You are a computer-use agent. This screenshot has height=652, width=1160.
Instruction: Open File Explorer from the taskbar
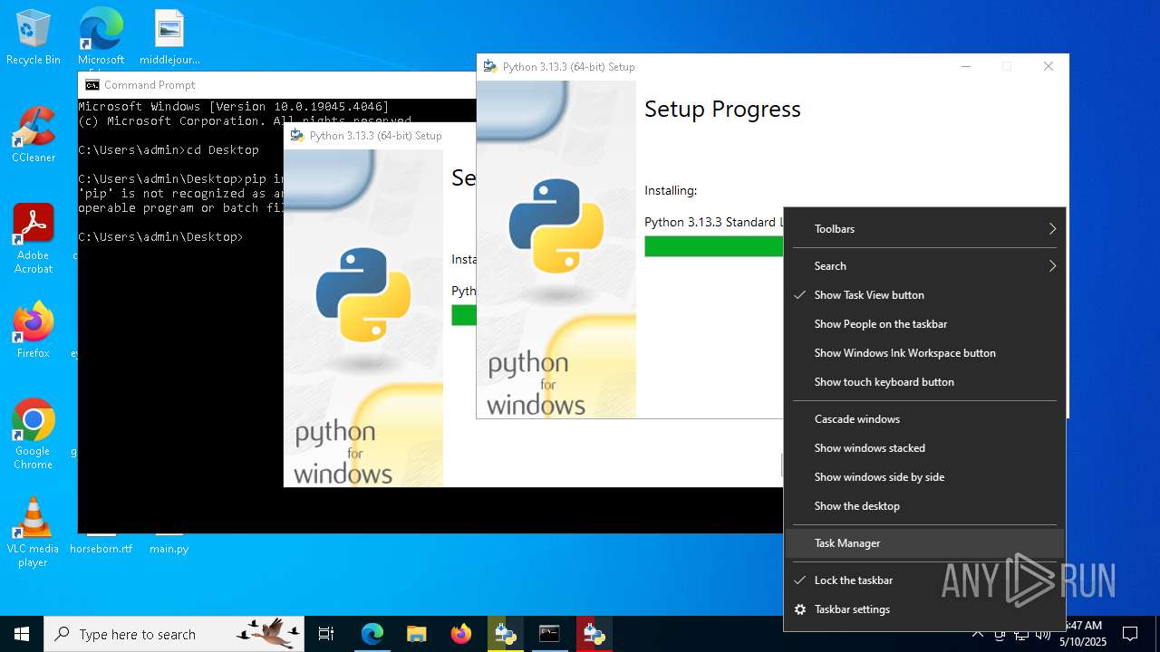coord(416,634)
